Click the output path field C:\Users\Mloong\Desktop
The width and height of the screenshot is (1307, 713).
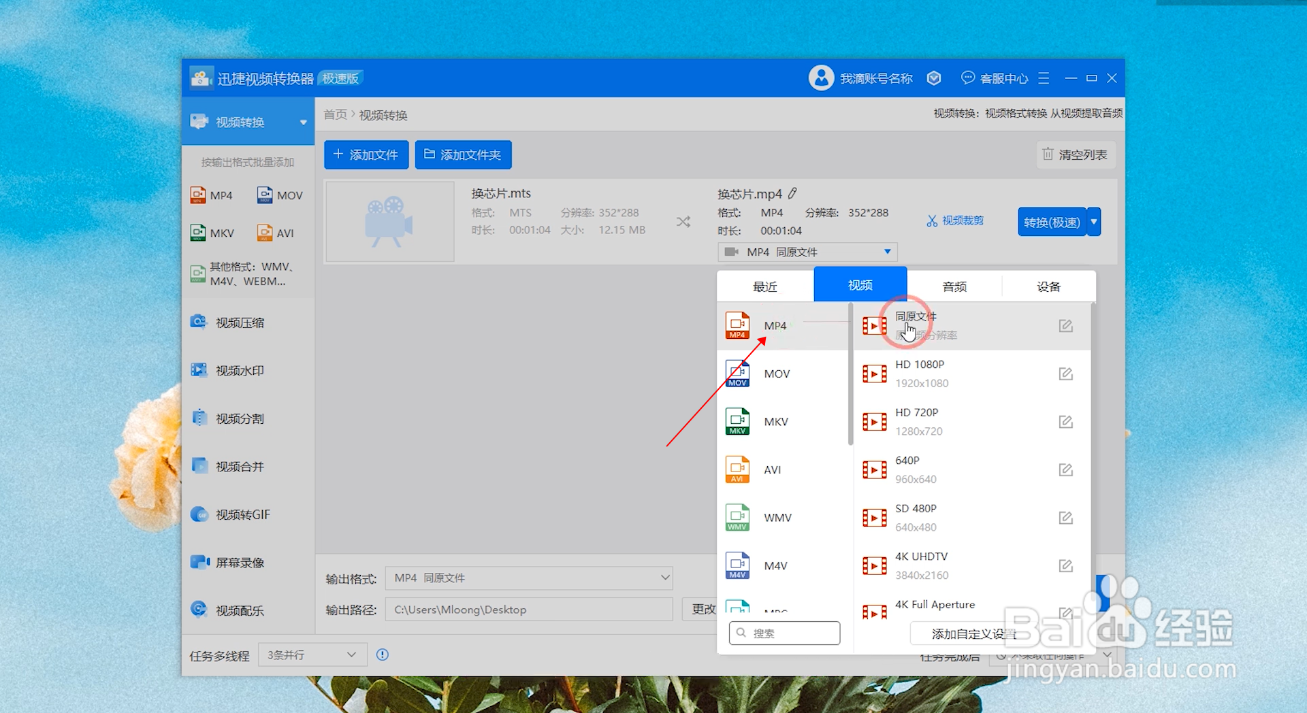point(529,610)
